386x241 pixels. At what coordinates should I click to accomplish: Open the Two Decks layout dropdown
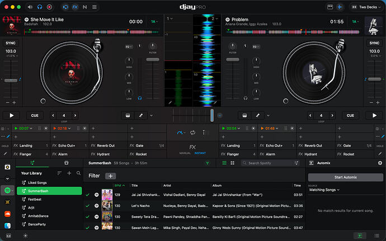(x=366, y=7)
